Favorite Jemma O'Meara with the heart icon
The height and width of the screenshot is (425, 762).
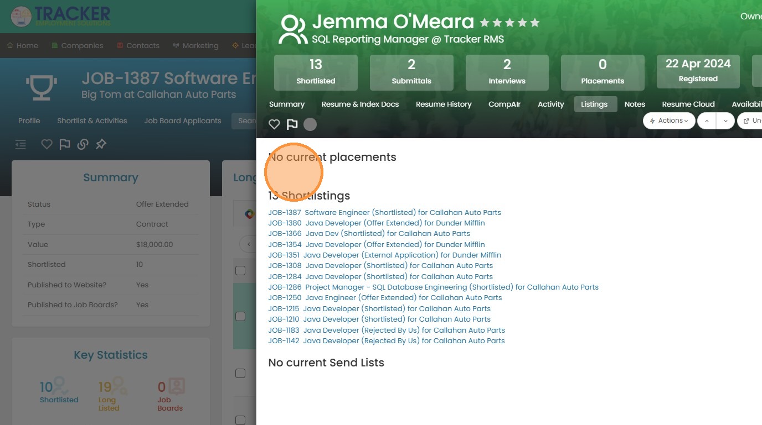274,124
